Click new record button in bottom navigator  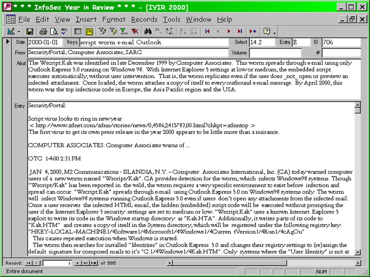[x=94, y=263]
